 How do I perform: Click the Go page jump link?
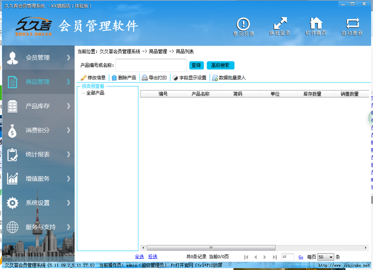pos(301,257)
